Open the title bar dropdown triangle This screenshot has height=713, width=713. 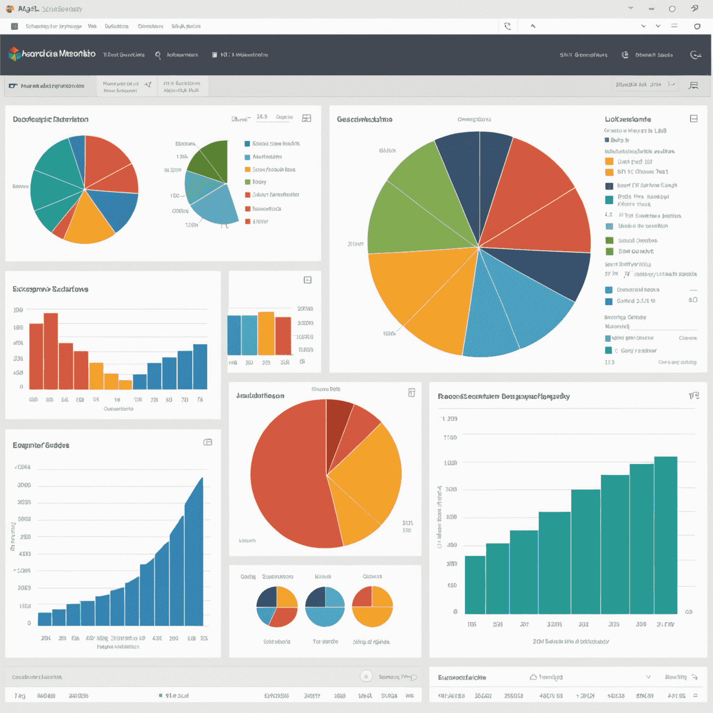(x=630, y=8)
